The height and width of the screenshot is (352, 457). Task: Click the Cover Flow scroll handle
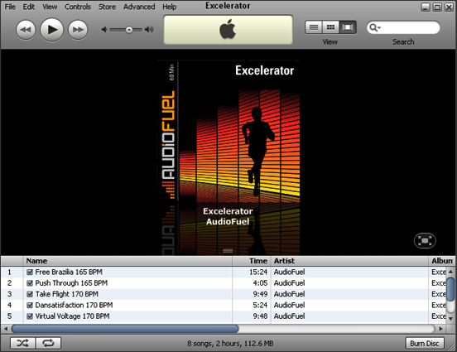coord(228,251)
